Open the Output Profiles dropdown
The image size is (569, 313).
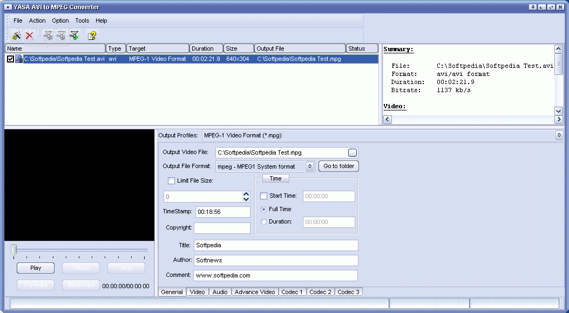559,135
